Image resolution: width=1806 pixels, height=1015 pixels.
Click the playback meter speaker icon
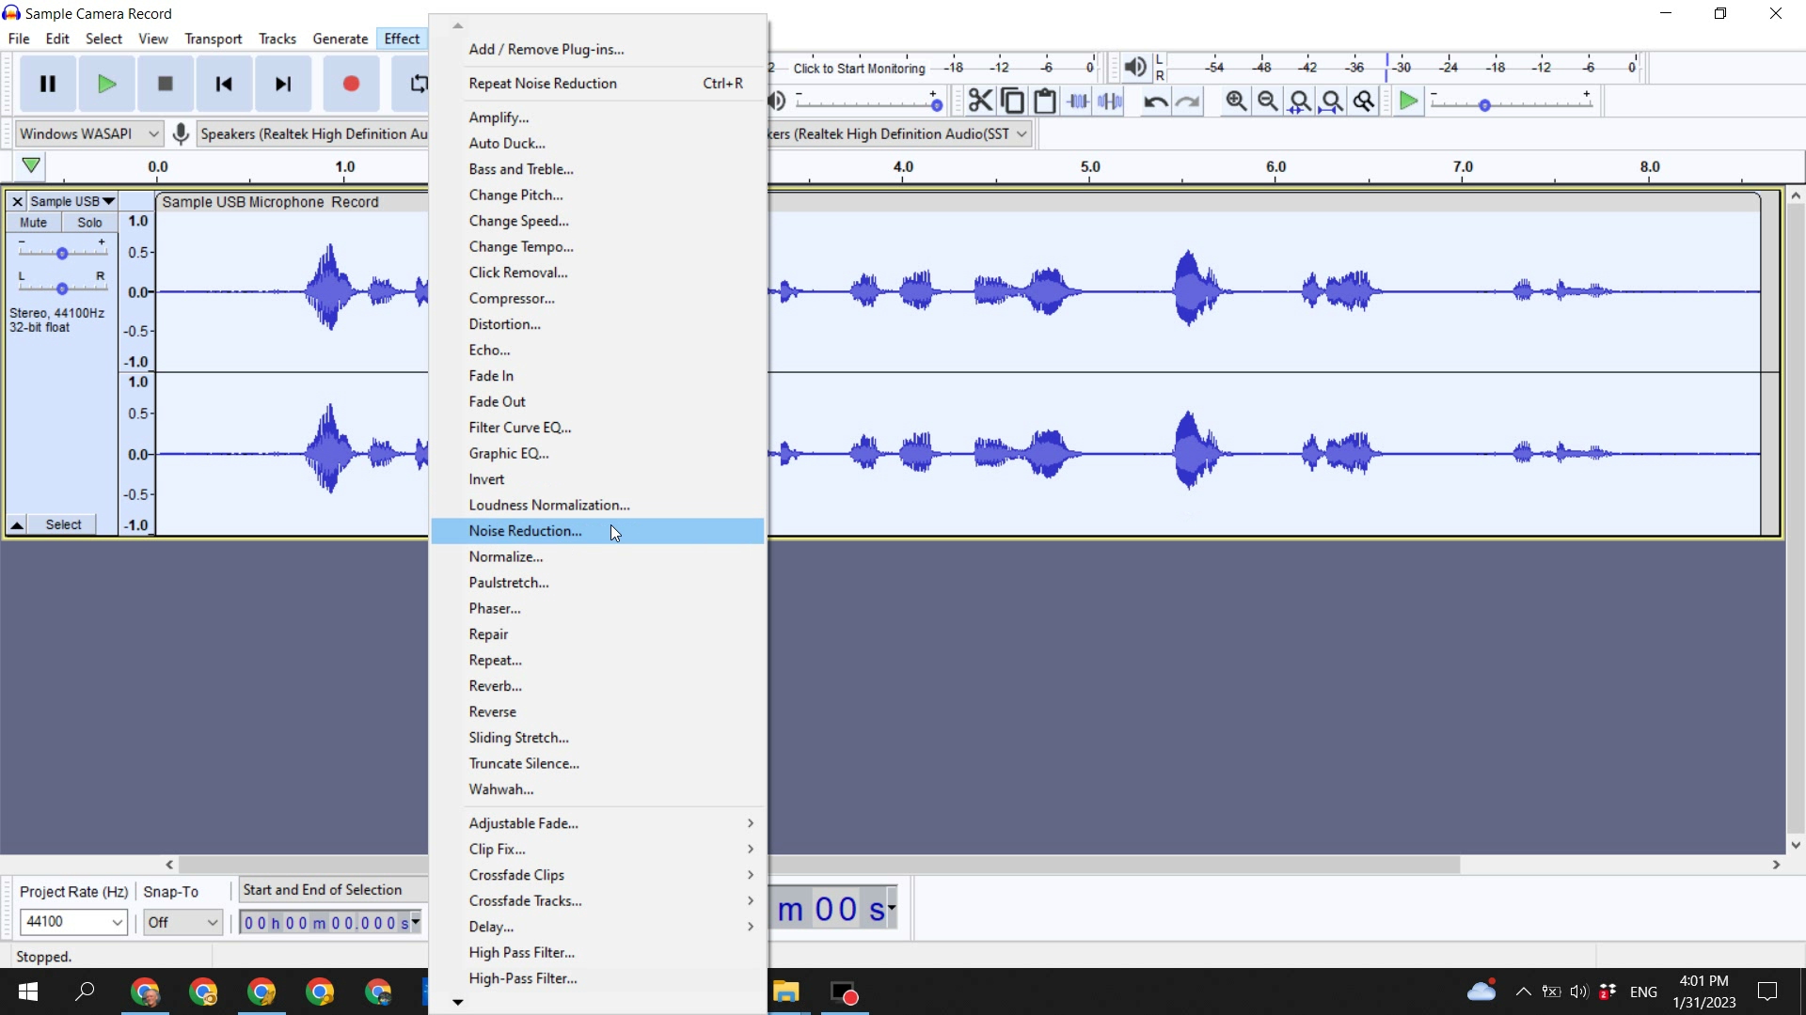(1135, 67)
